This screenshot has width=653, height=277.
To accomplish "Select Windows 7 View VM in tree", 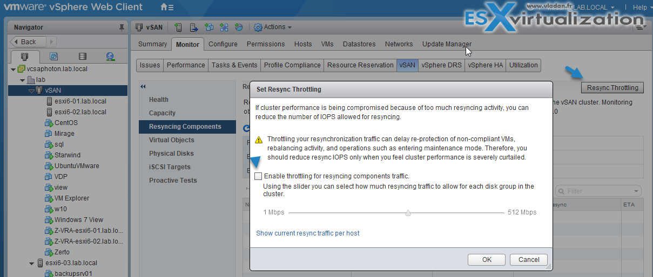I will [x=79, y=220].
